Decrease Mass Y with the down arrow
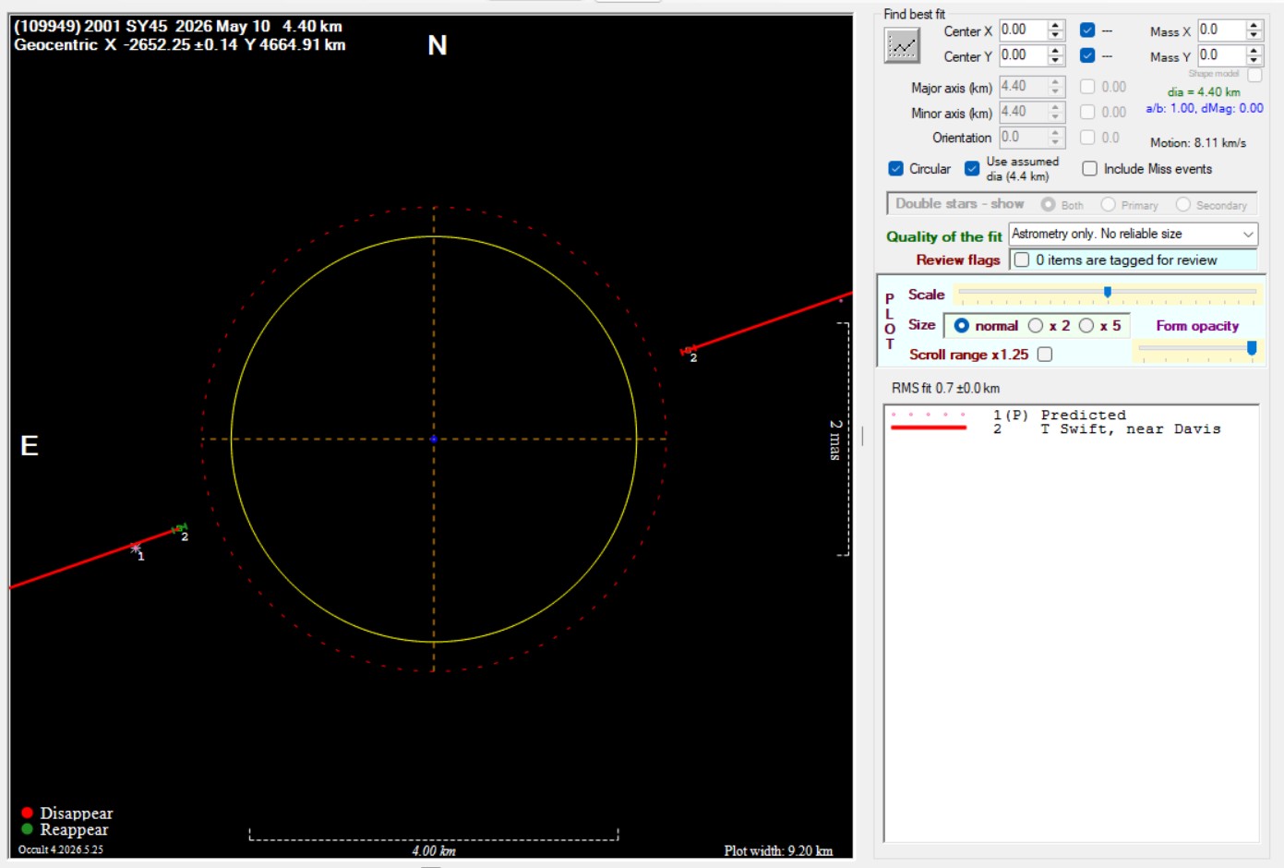This screenshot has height=868, width=1284. [x=1254, y=61]
